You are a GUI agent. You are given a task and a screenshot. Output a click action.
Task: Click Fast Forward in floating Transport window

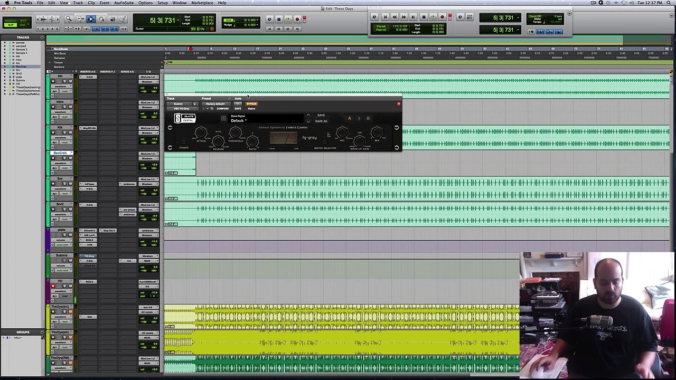point(404,17)
